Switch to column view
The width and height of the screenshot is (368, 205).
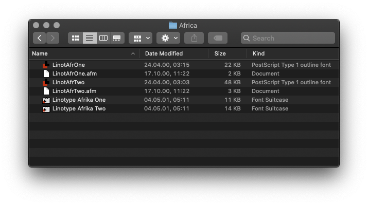[x=103, y=38]
